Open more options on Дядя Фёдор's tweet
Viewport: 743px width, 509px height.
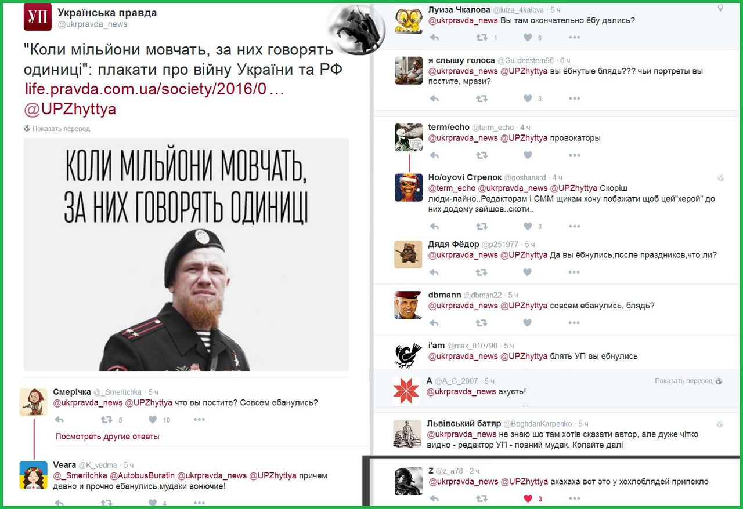pos(574,271)
